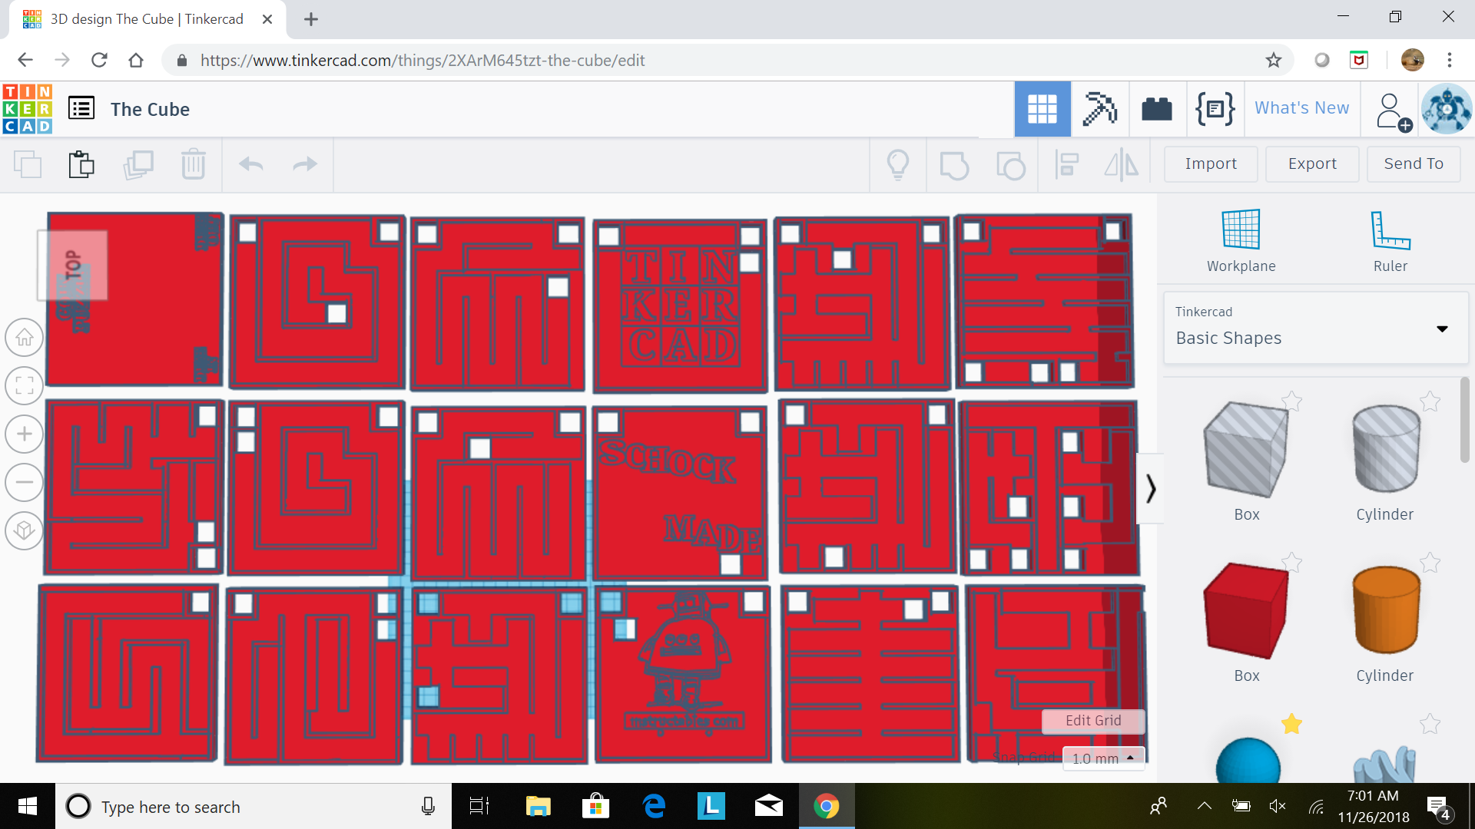The image size is (1475, 829).
Task: Select the Workplane tool
Action: 1241,241
